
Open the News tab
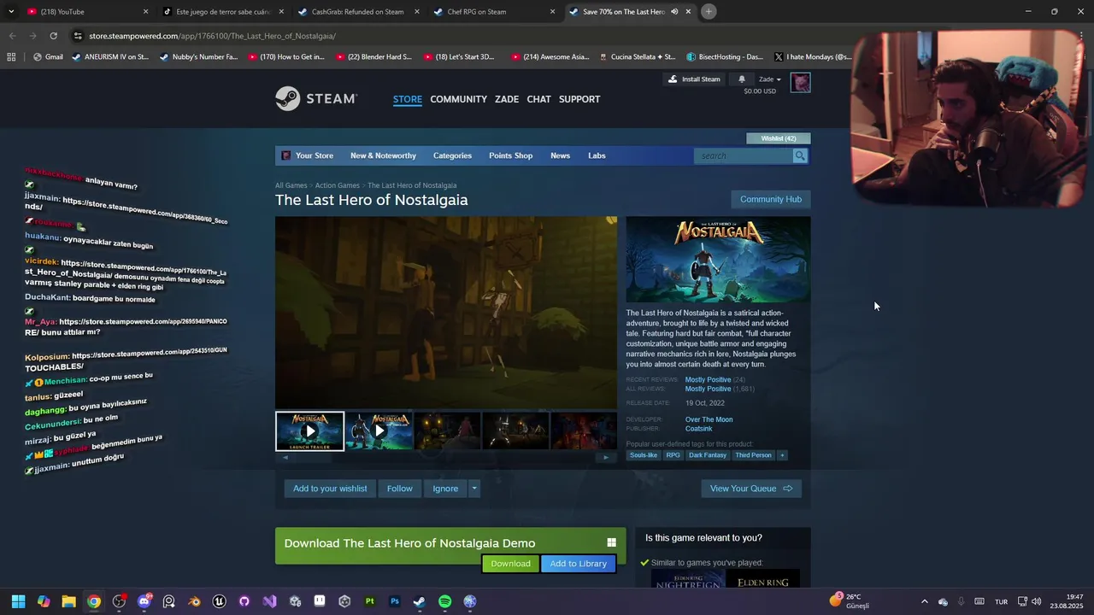pos(560,155)
